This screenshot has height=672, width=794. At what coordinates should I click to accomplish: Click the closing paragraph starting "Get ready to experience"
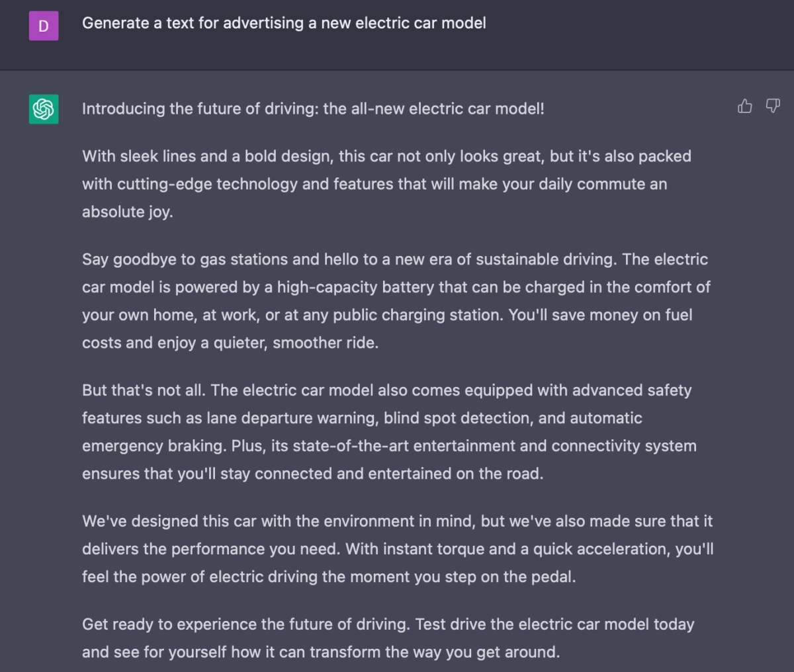(388, 638)
